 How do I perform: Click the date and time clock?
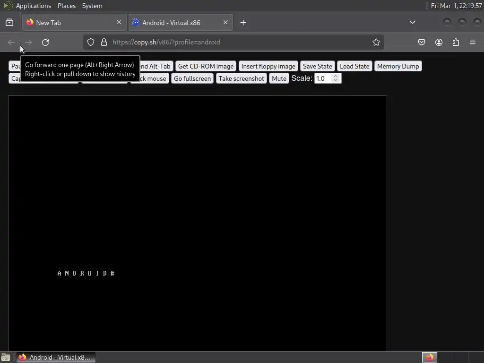[456, 6]
